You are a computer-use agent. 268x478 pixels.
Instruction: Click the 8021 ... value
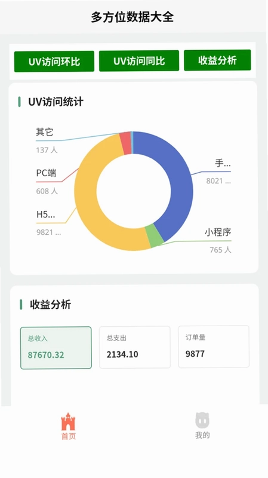click(x=218, y=181)
